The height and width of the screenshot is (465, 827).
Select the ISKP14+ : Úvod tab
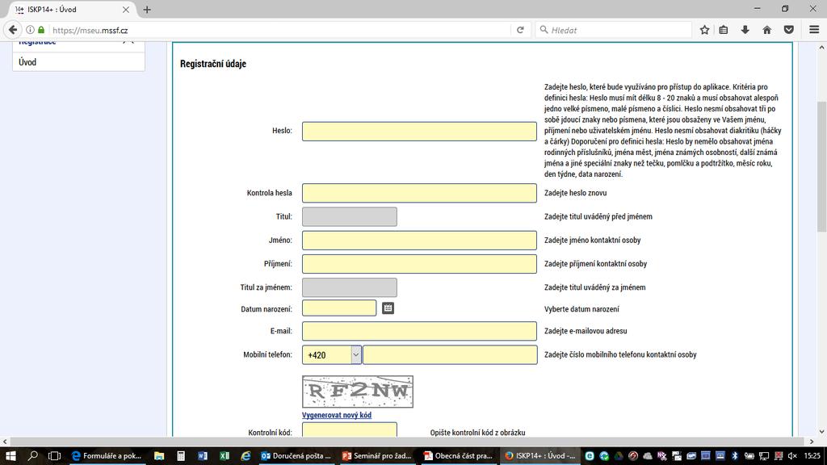(72, 10)
